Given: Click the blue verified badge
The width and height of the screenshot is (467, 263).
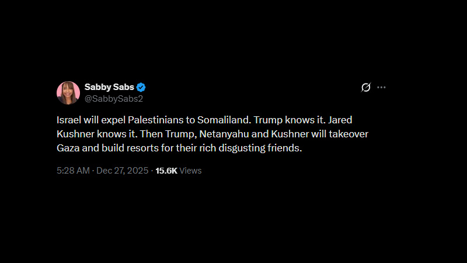Looking at the screenshot, I should pos(141,88).
